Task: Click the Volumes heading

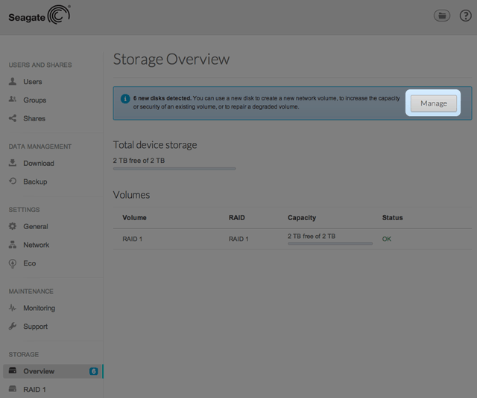Action: pyautogui.click(x=131, y=195)
